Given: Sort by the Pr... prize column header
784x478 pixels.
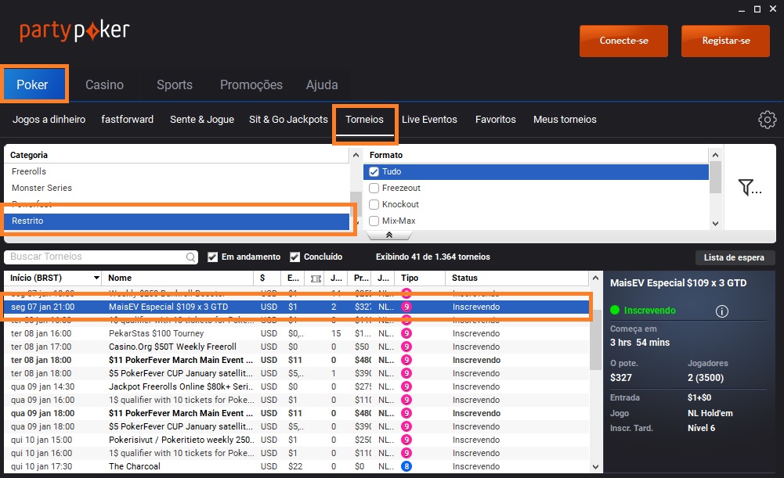Looking at the screenshot, I should tap(361, 278).
